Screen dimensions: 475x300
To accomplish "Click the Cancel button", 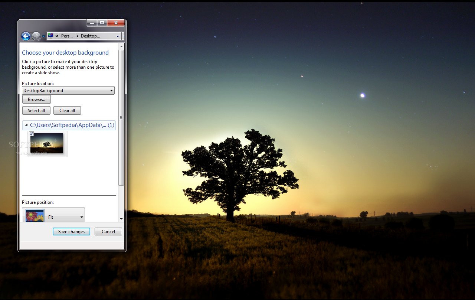I will [x=108, y=232].
